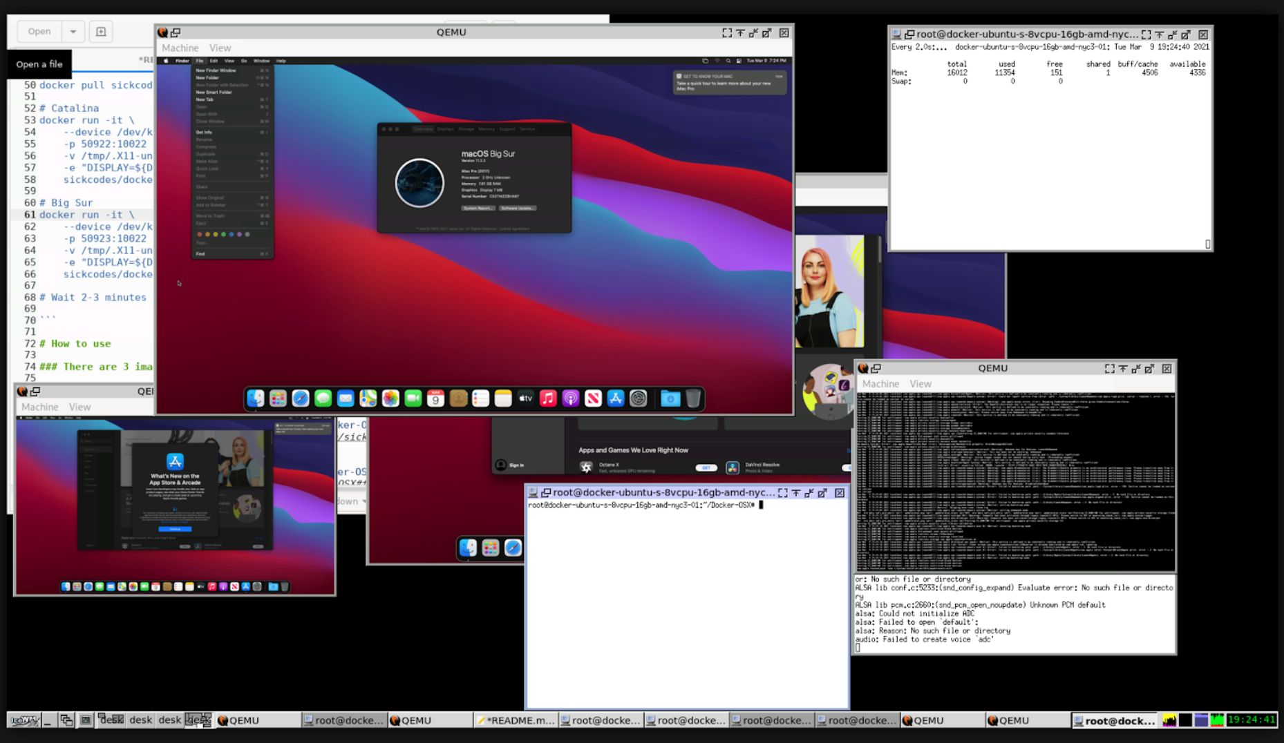Click the '# Wait 2-3 minutes' line in the editor
1284x743 pixels.
93,297
